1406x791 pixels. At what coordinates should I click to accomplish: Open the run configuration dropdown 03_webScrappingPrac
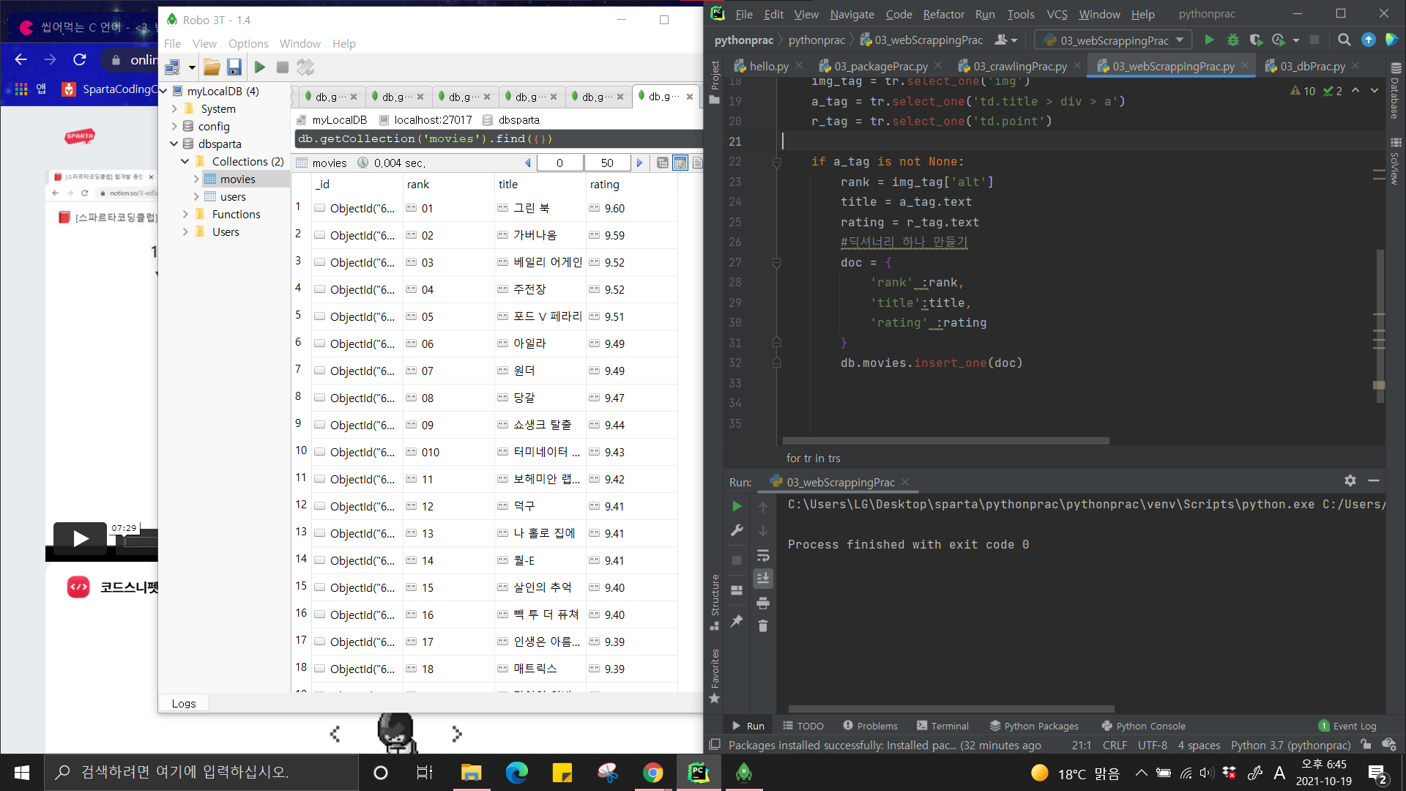coord(1113,40)
